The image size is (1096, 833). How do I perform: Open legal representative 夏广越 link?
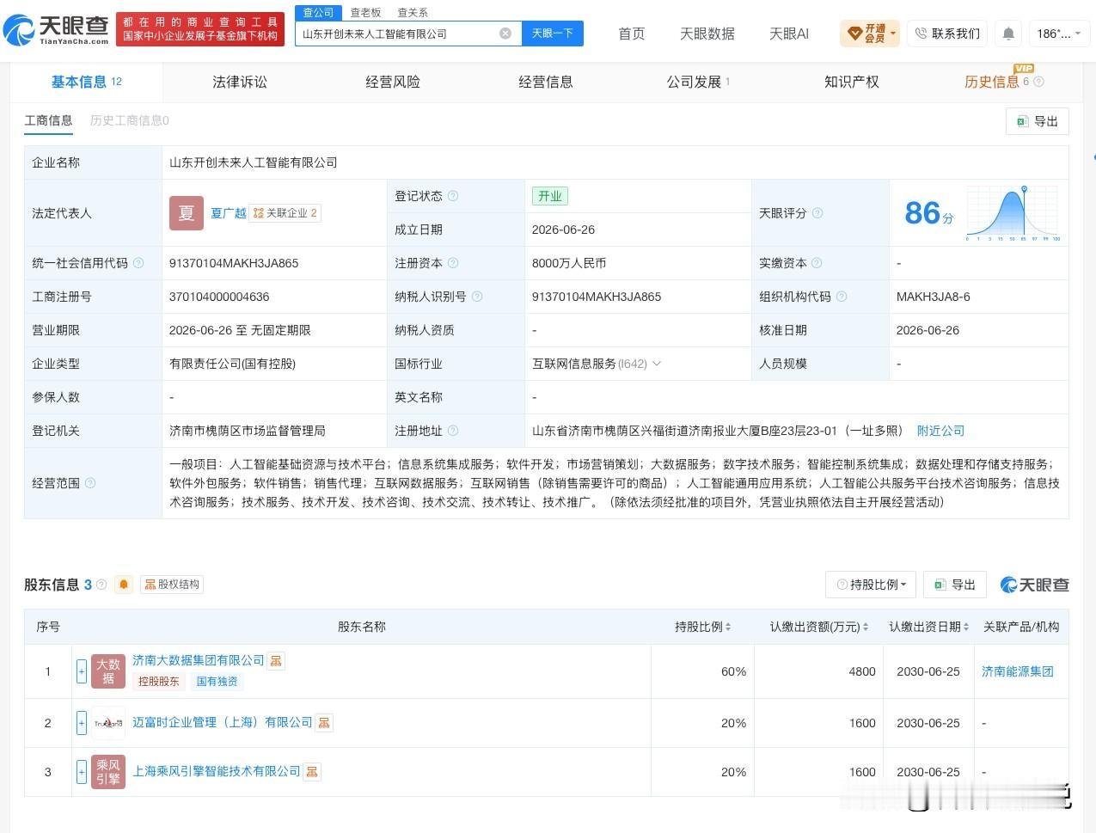tap(229, 213)
